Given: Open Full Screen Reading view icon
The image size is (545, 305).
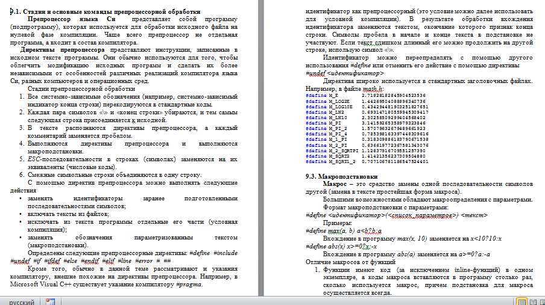Looking at the screenshot, I should coord(533,301).
